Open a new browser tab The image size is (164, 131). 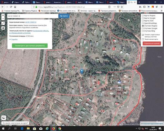click(139, 2)
